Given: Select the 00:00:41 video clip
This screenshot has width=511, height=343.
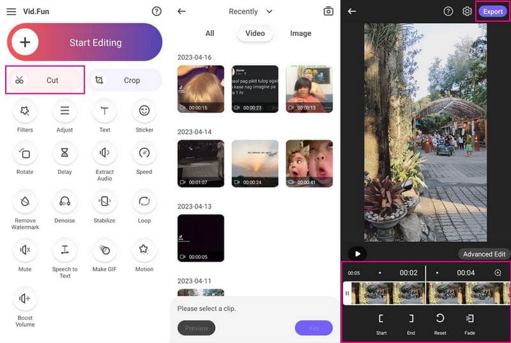Looking at the screenshot, I should [309, 164].
